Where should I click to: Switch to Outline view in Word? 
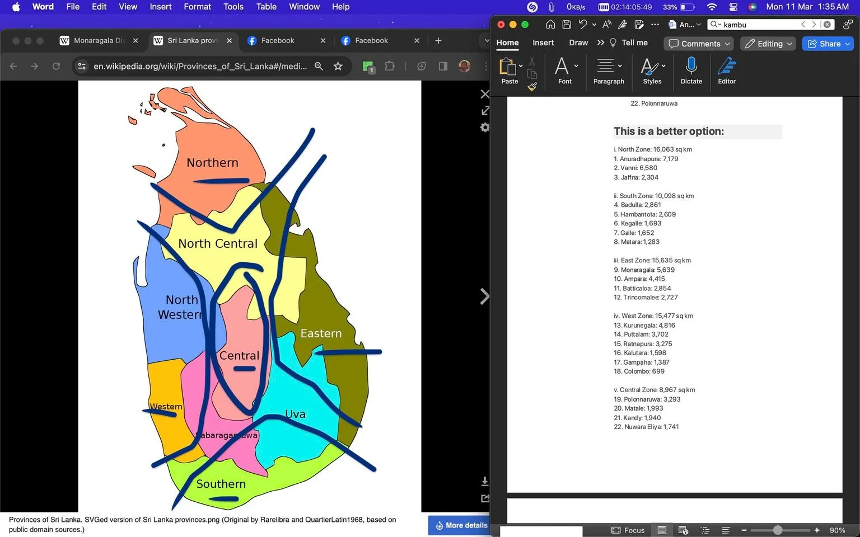click(705, 530)
